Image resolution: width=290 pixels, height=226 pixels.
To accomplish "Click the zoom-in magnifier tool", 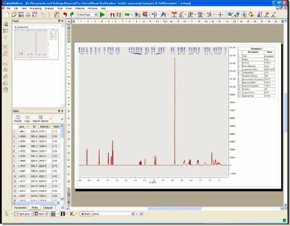I will point(230,15).
